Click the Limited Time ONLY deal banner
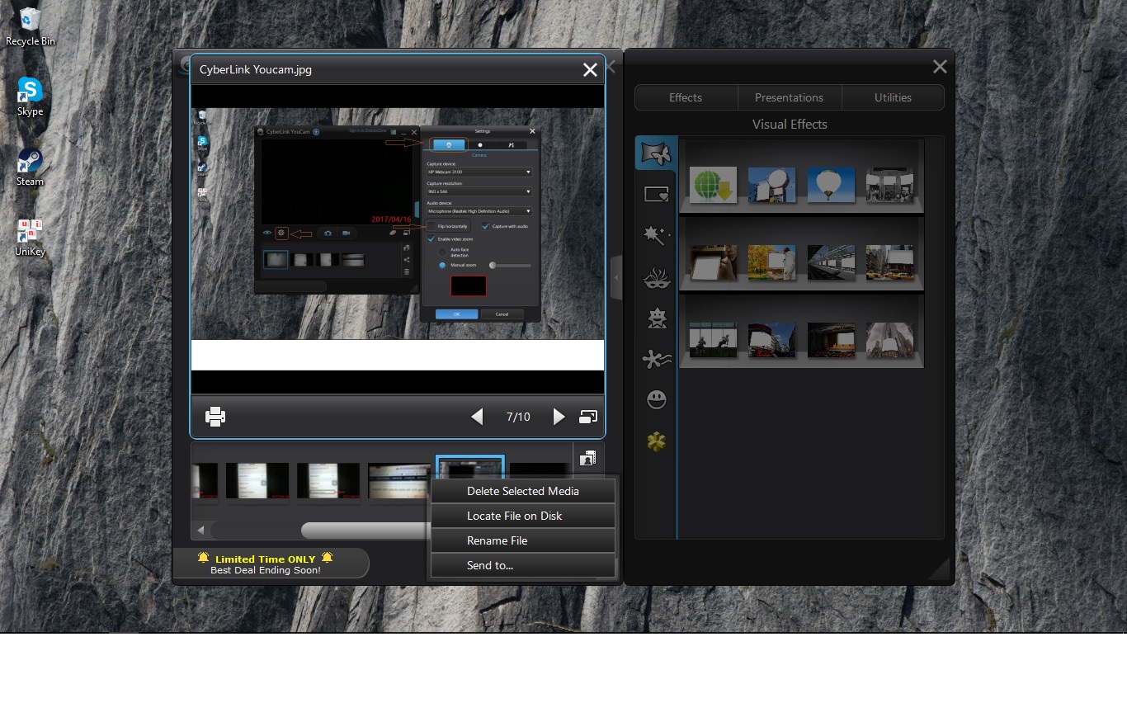This screenshot has height=717, width=1127. pos(271,564)
